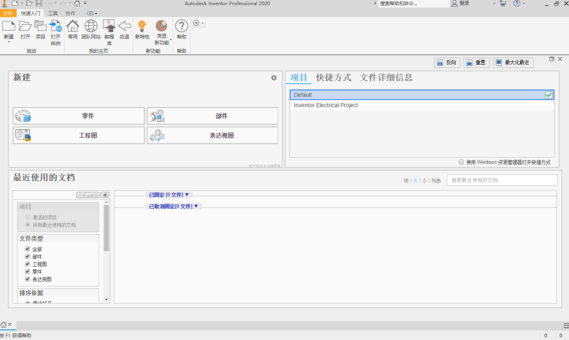Image resolution: width=569 pixels, height=340 pixels.
Task: Switch to the 快捷方式 tab
Action: [334, 78]
